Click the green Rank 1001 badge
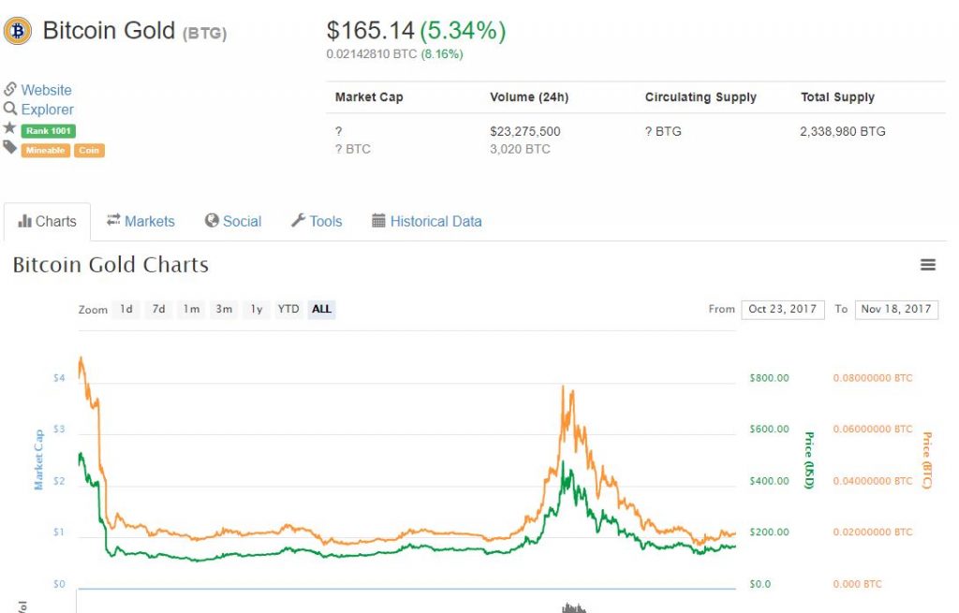This screenshot has width=959, height=613. (x=49, y=131)
